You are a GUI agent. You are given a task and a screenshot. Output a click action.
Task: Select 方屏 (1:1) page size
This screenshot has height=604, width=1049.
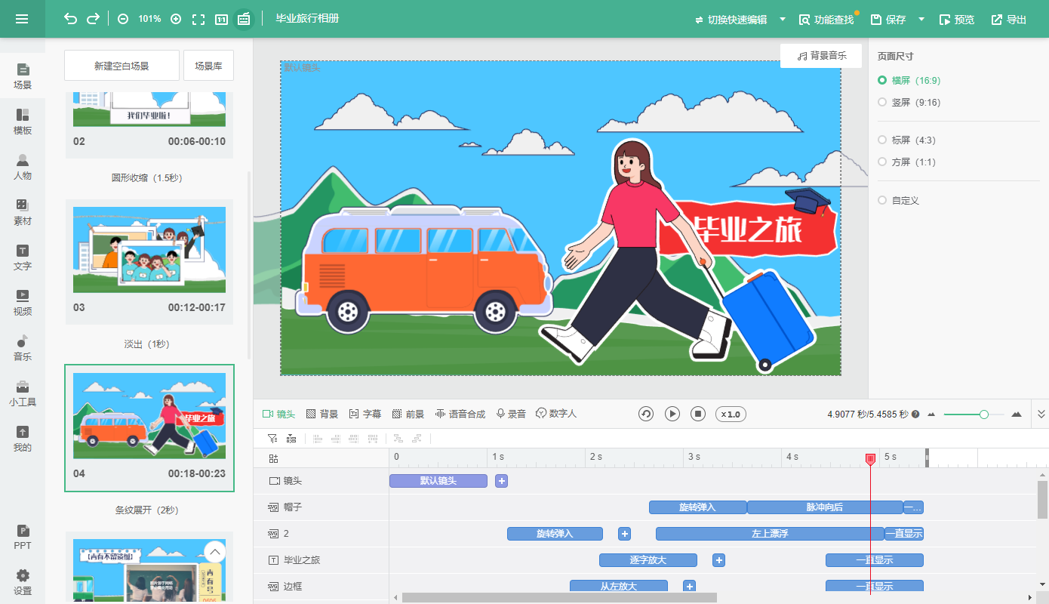[x=907, y=162]
